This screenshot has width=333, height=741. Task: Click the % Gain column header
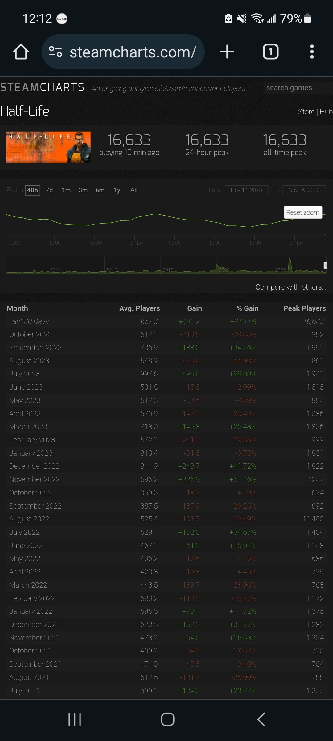click(x=248, y=308)
